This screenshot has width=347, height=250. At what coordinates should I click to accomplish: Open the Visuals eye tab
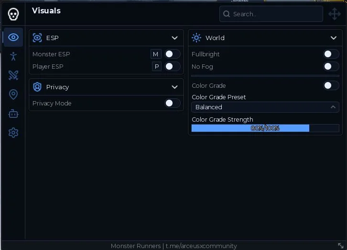(13, 37)
